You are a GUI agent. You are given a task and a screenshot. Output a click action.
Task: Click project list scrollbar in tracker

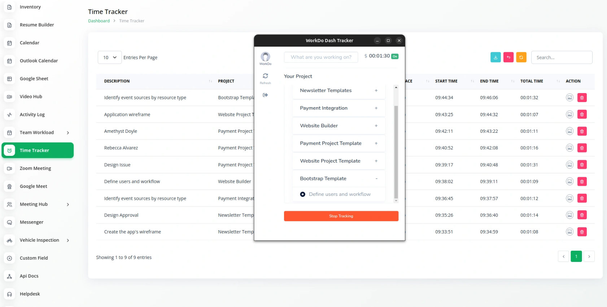tap(396, 152)
